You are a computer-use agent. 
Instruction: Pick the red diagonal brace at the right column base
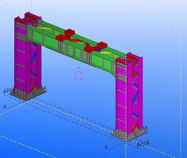(x=135, y=126)
